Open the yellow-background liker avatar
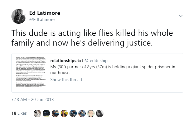Screen dimensions: 192x120 [64, 113]
